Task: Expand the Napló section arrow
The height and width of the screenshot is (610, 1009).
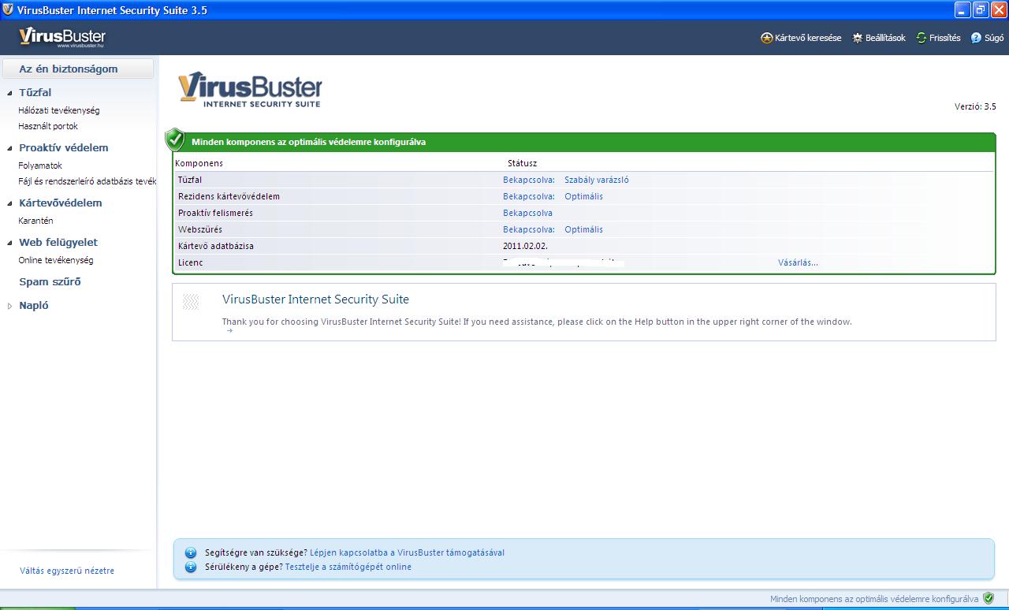Action: click(x=9, y=306)
